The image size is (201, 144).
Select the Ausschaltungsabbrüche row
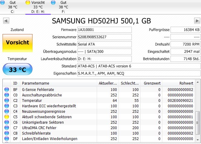(99, 95)
